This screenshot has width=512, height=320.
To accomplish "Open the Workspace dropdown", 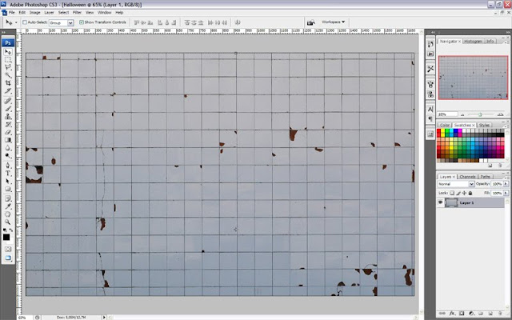I will pyautogui.click(x=333, y=22).
